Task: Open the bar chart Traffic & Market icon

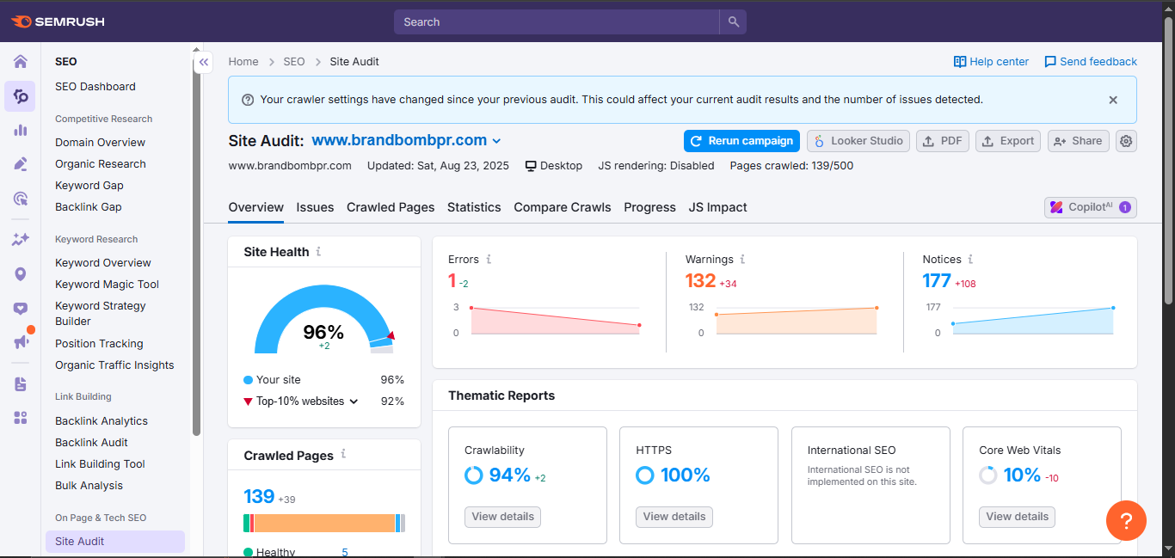Action: (20, 130)
